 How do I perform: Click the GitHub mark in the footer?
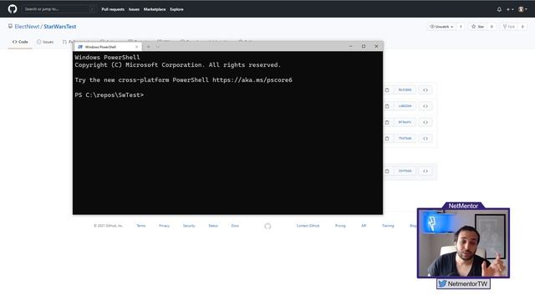pyautogui.click(x=267, y=226)
